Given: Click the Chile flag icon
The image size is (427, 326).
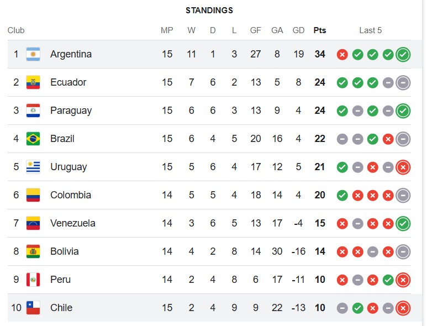Looking at the screenshot, I should coord(33,308).
